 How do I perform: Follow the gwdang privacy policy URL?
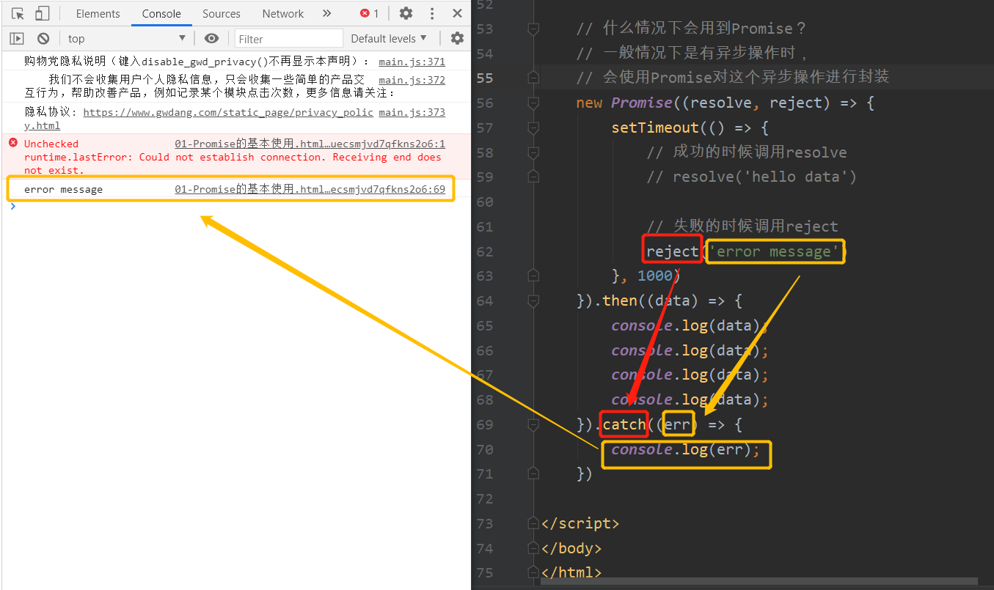click(x=228, y=112)
